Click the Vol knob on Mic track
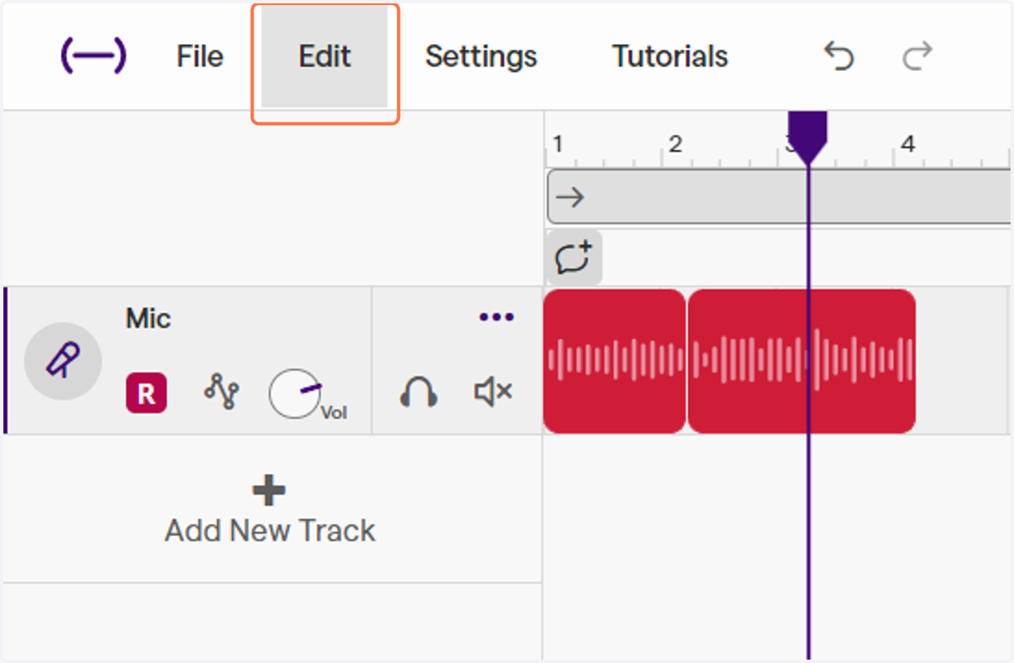Image resolution: width=1014 pixels, height=663 pixels. [296, 394]
